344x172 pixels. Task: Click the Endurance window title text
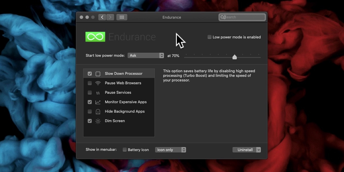[172, 17]
